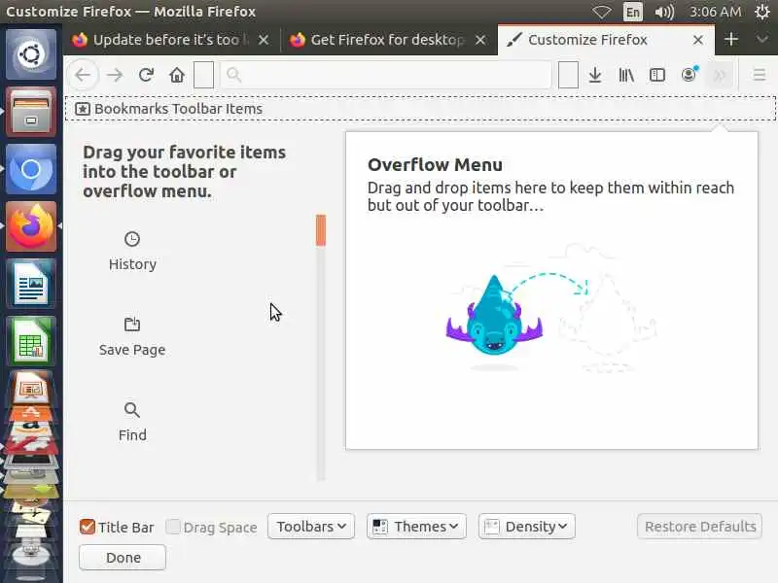Image resolution: width=778 pixels, height=583 pixels.
Task: Click the search magnifier in URL bar
Action: pos(233,75)
